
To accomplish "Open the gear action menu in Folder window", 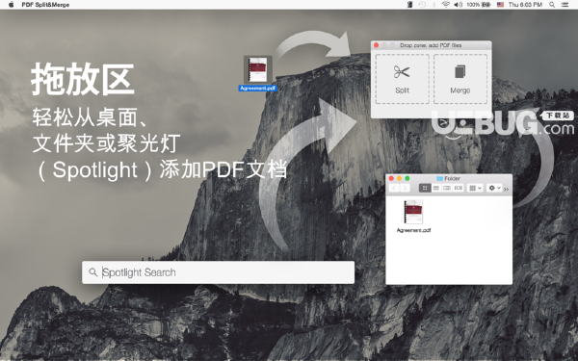I will point(494,188).
